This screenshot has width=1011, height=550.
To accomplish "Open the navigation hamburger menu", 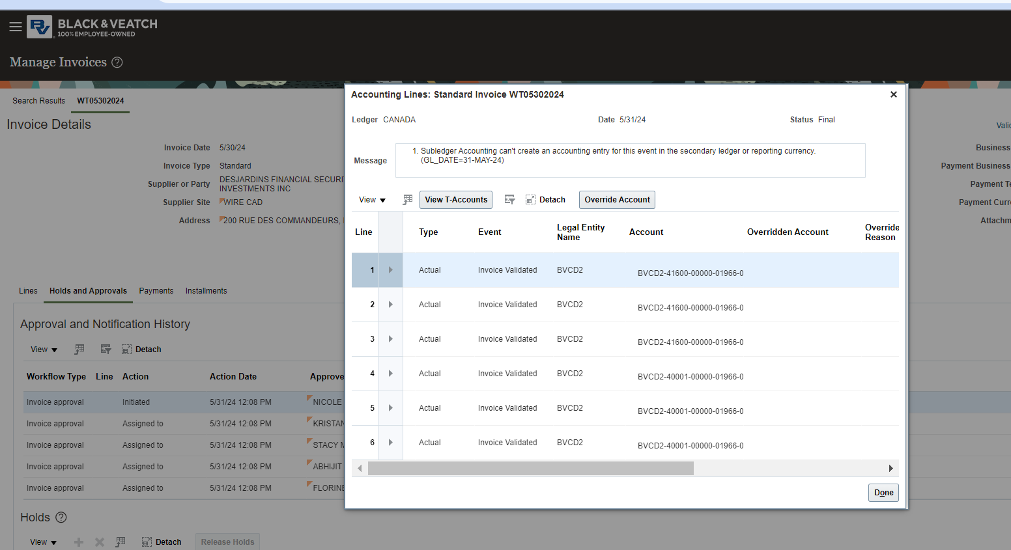I will (16, 27).
